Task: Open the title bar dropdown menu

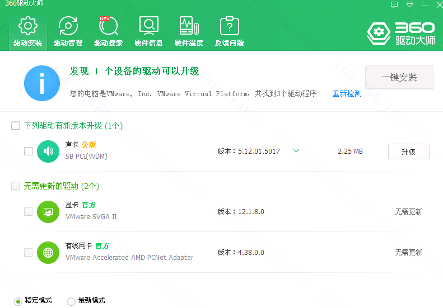Action: (x=409, y=4)
